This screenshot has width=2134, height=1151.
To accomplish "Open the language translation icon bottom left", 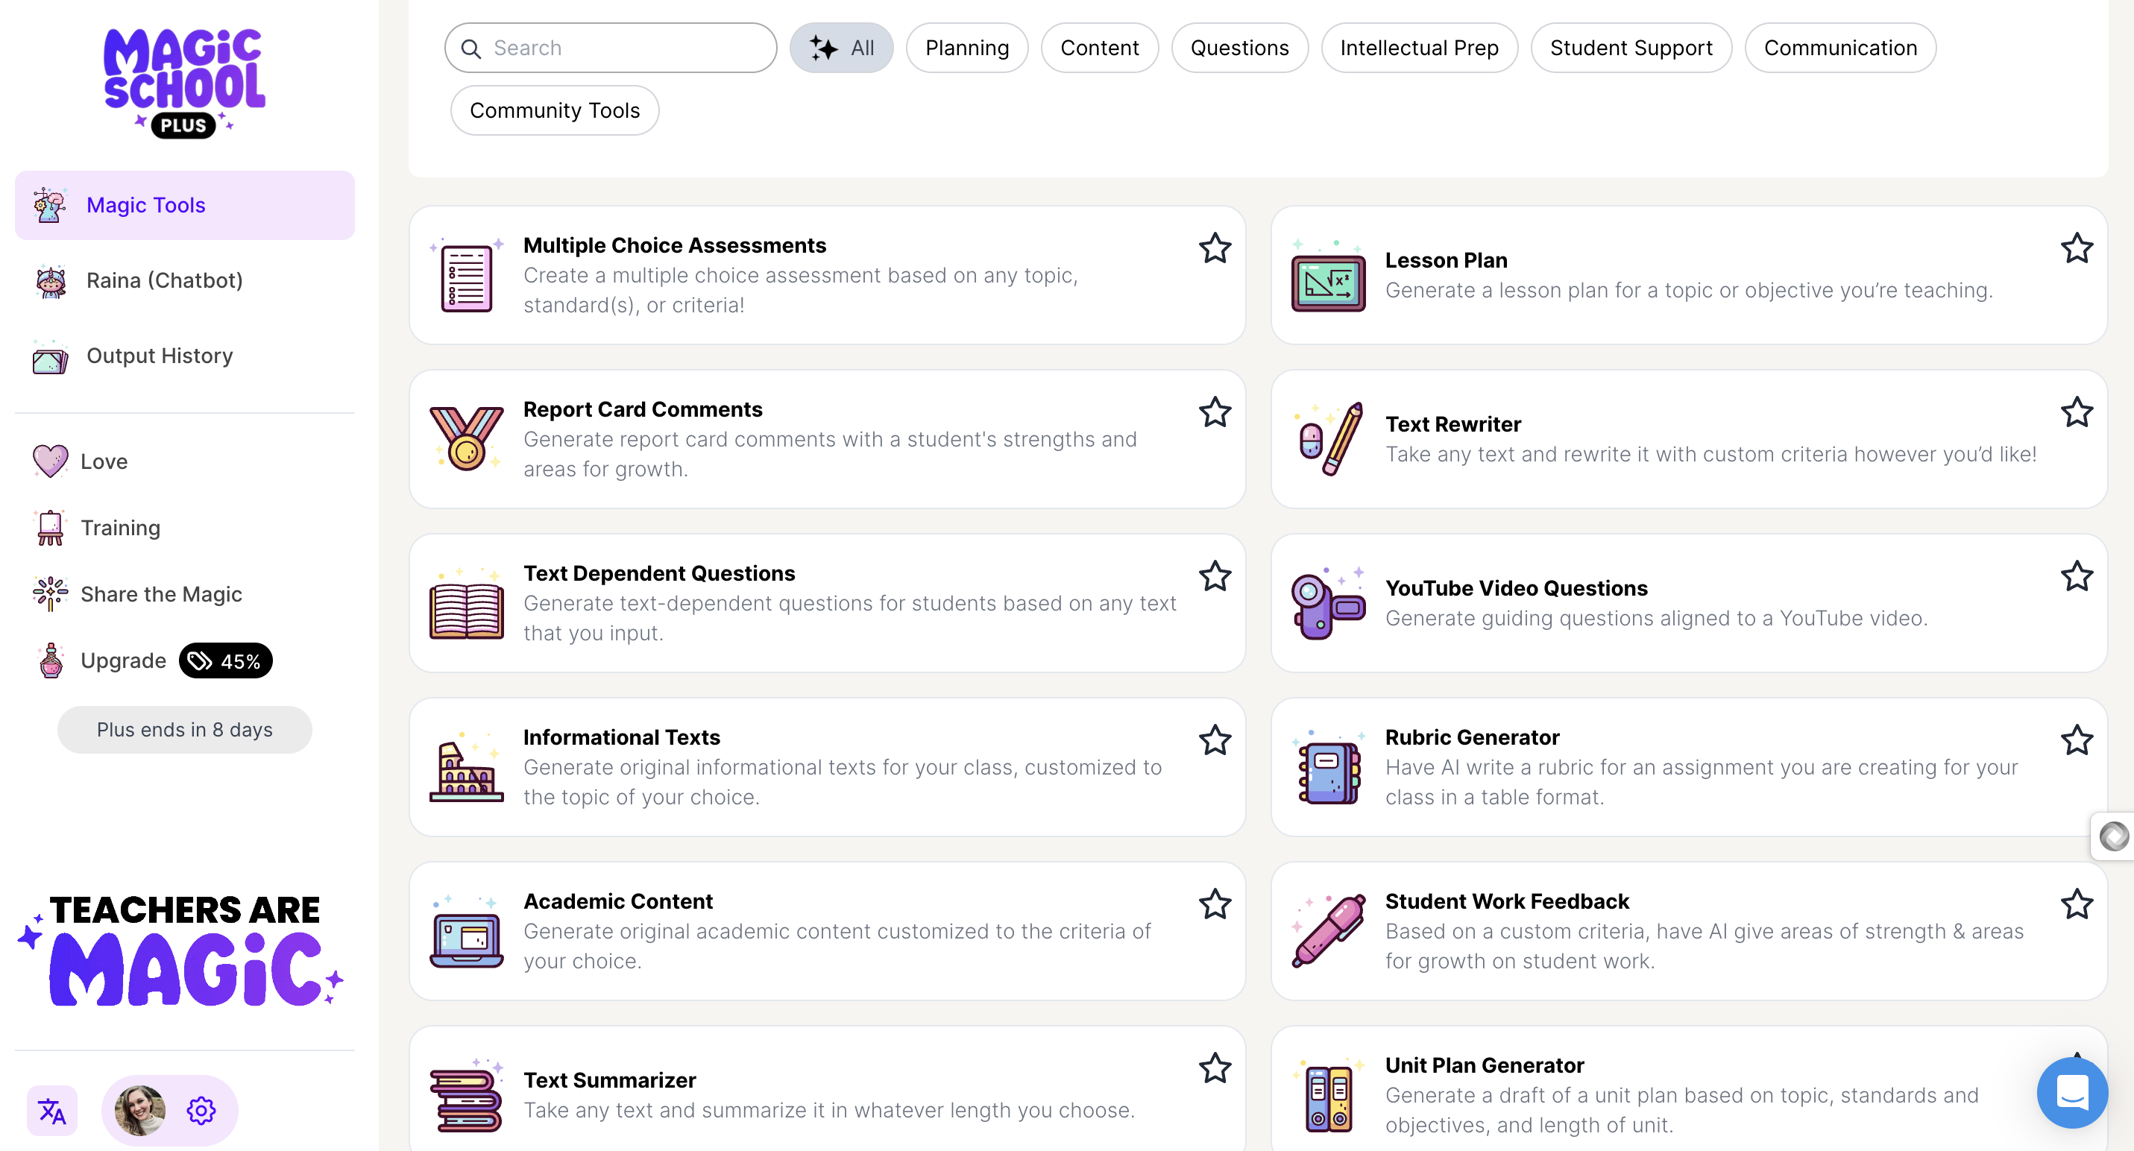I will pyautogui.click(x=51, y=1111).
